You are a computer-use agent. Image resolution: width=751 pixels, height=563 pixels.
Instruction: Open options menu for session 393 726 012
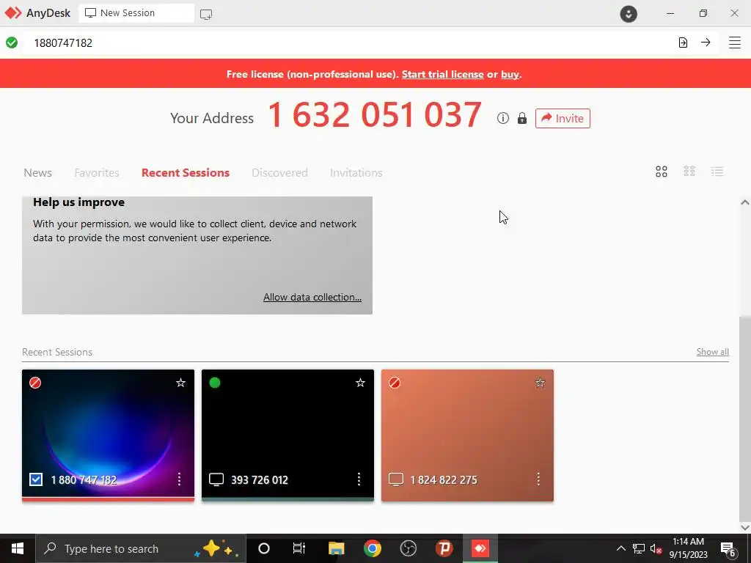coord(359,479)
